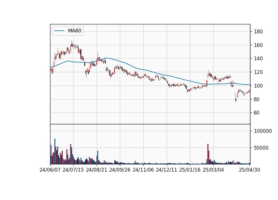The width and height of the screenshot is (278, 200).
Task: Click date label 25/04/30
Action: point(249,170)
